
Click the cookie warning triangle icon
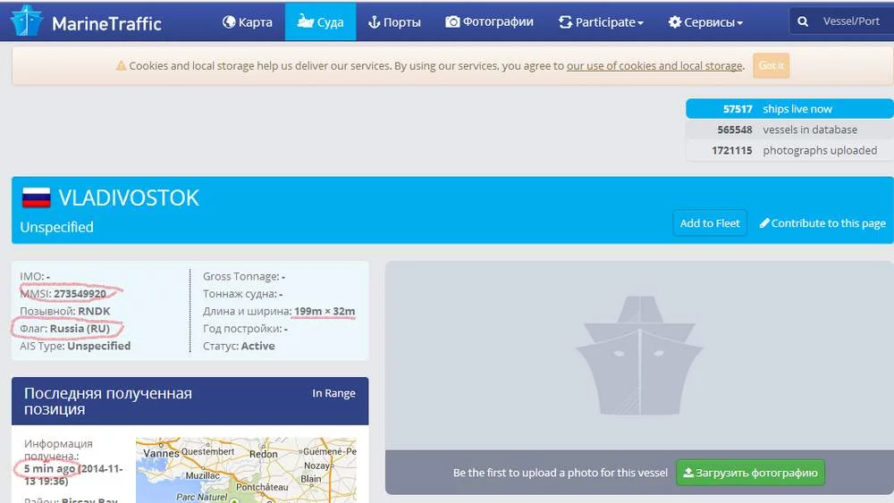click(121, 65)
